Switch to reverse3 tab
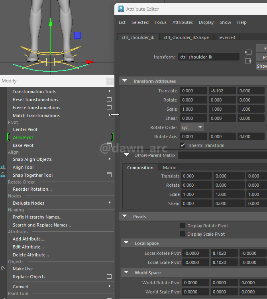Screen dimensions: 267x299 (x=226, y=37)
